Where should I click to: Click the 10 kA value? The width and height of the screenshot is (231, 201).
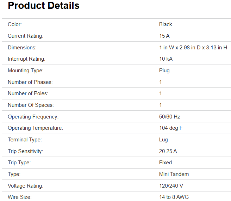click(166, 59)
